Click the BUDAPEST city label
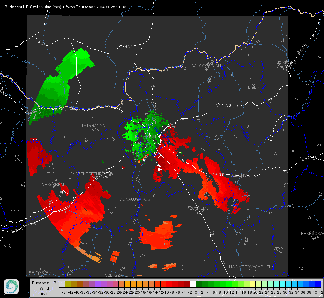The width and height of the screenshot is (324, 298). pos(146,137)
